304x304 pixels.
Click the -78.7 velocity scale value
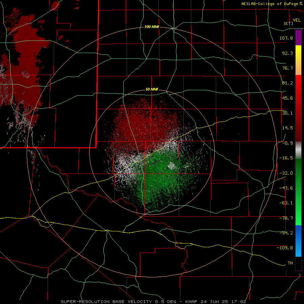286,218
